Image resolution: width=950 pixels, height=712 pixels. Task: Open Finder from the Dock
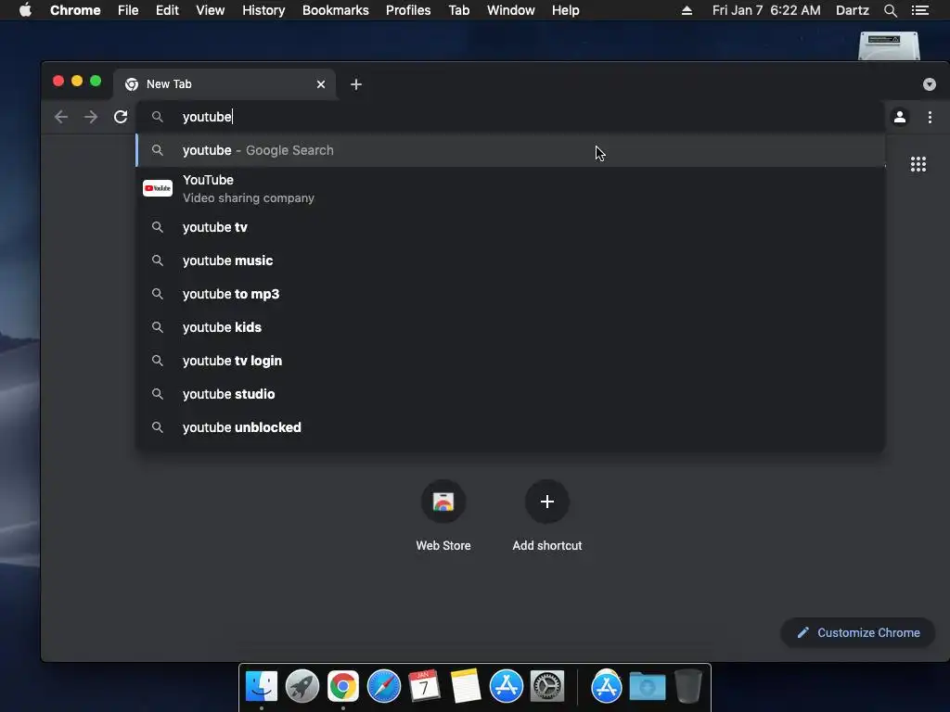262,686
